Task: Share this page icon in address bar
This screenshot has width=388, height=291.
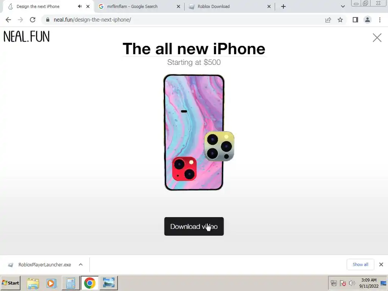Action: (328, 20)
